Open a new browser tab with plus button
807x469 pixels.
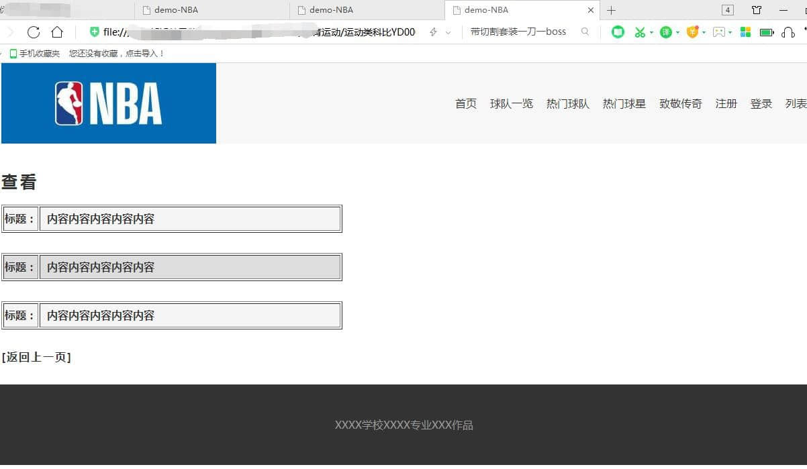(x=611, y=10)
